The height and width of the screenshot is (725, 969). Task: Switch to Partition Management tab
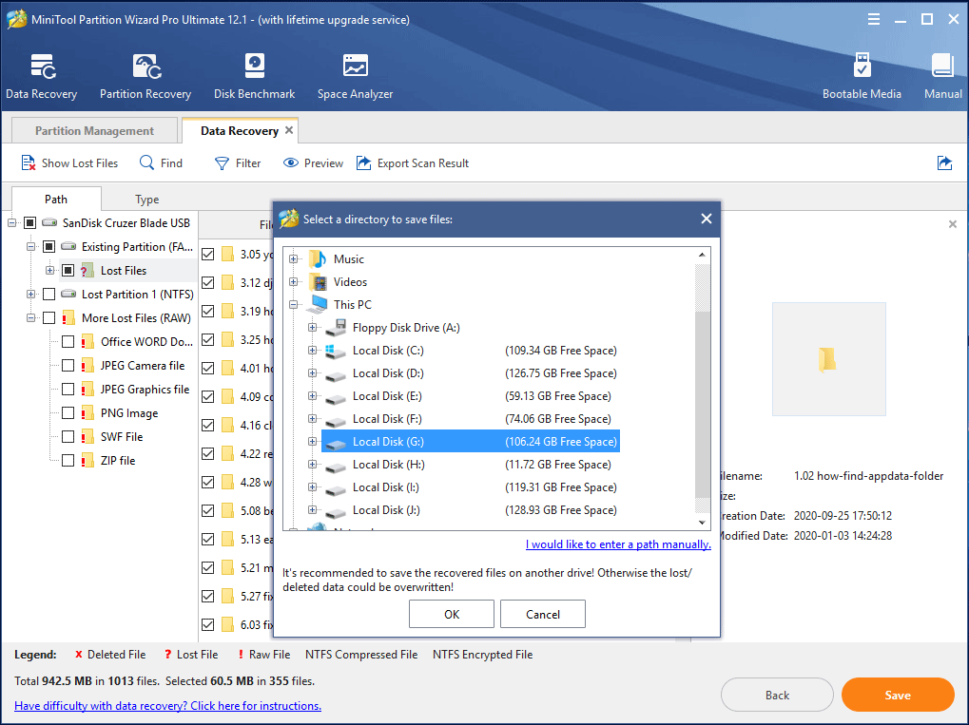(x=94, y=131)
